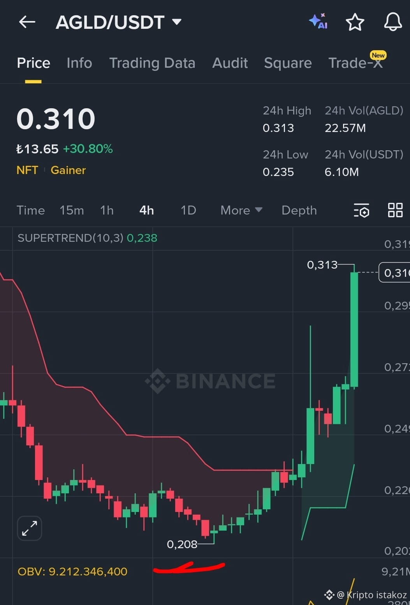
Task: Expand the More timeframes dropdown
Action: click(x=241, y=210)
